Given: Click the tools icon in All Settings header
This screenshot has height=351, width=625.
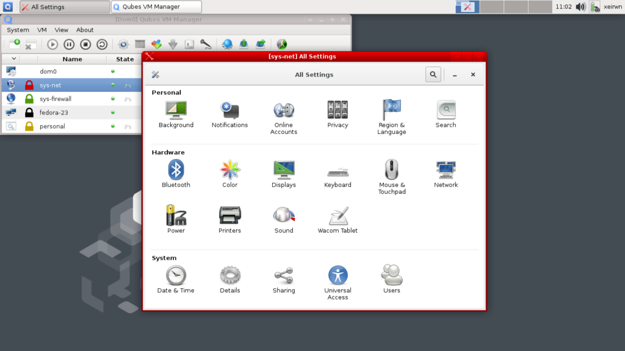Looking at the screenshot, I should 156,74.
